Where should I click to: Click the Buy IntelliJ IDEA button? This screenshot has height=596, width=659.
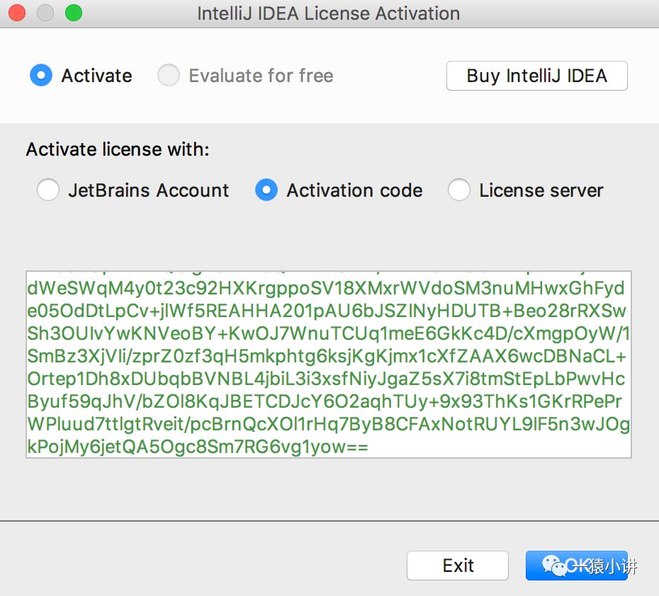click(536, 76)
